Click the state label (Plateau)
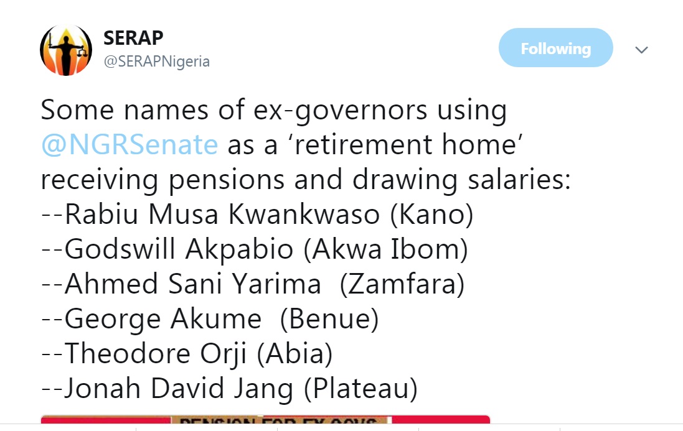Screen dimensions: 683x431 click(x=361, y=389)
